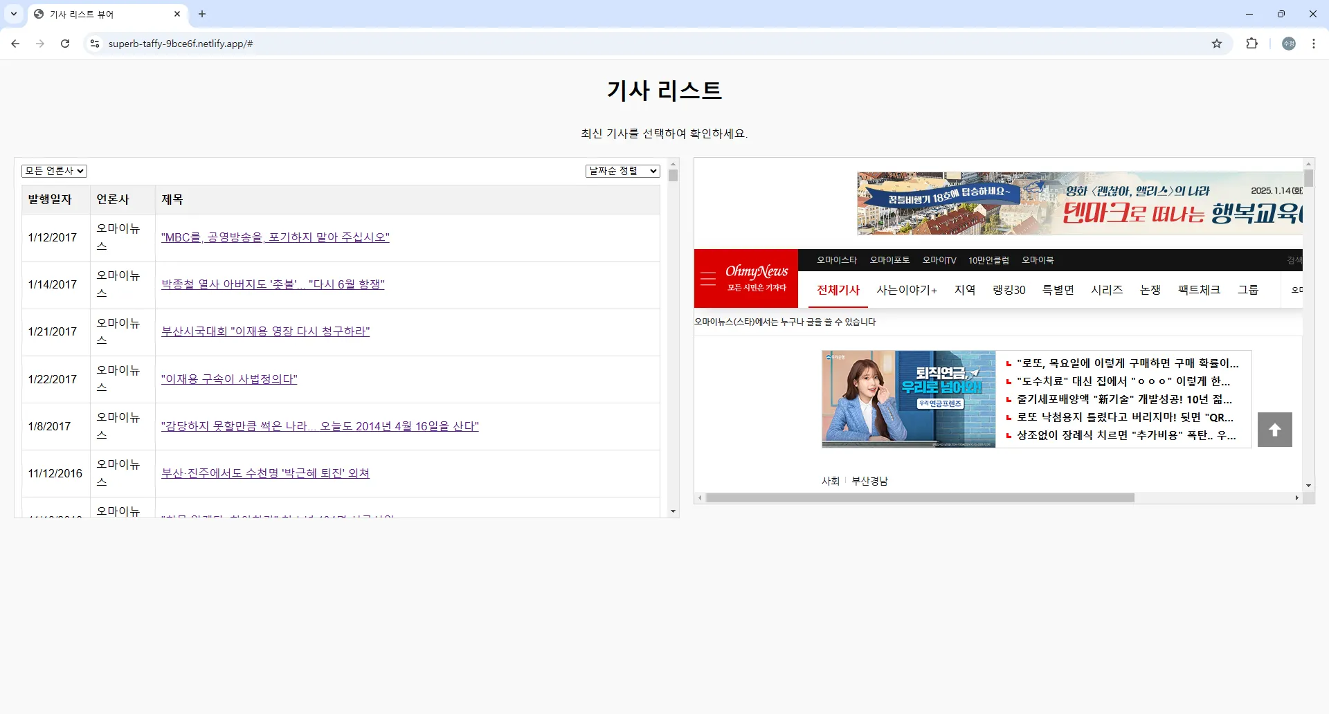Open the OhmyNews hamburger menu

(708, 278)
